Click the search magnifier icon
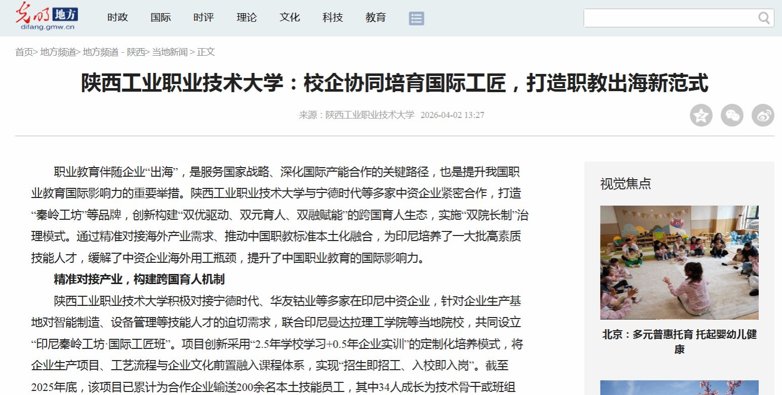 pyautogui.click(x=764, y=18)
